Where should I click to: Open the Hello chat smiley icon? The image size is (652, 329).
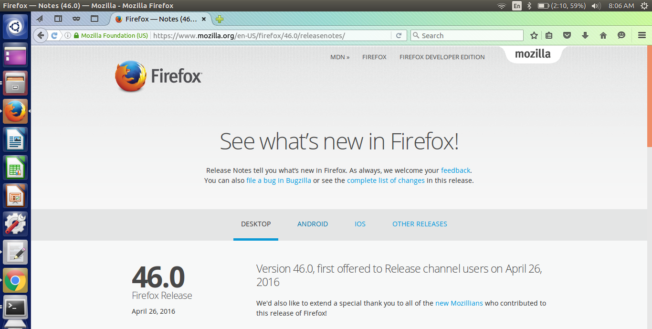pyautogui.click(x=621, y=35)
